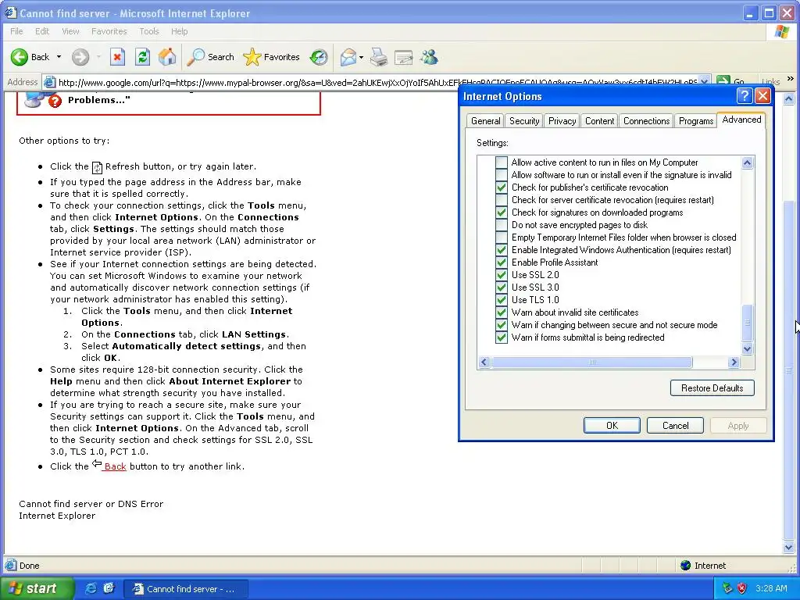800x600 pixels.
Task: Click the Mail envelope toolbar icon
Action: [348, 57]
